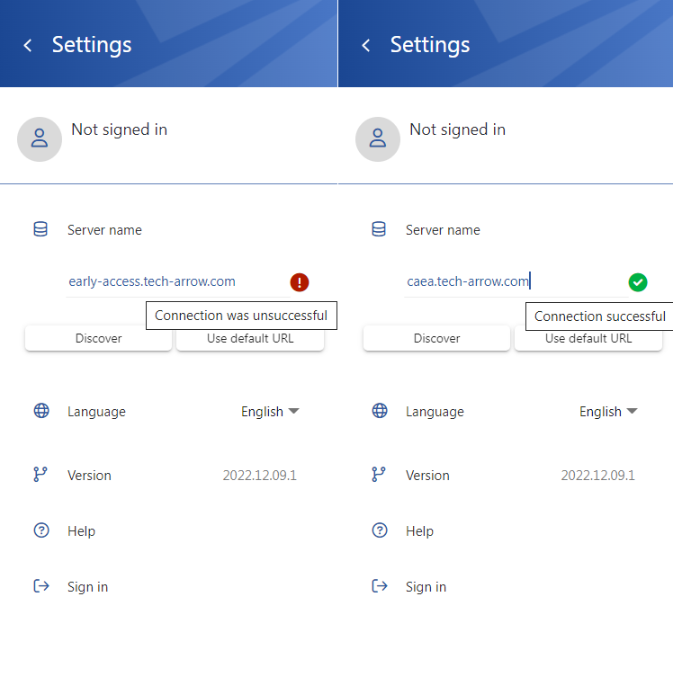
Task: Click the left Help question mark icon
Action: click(x=41, y=530)
